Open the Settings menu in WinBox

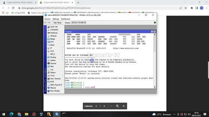pos(56,19)
